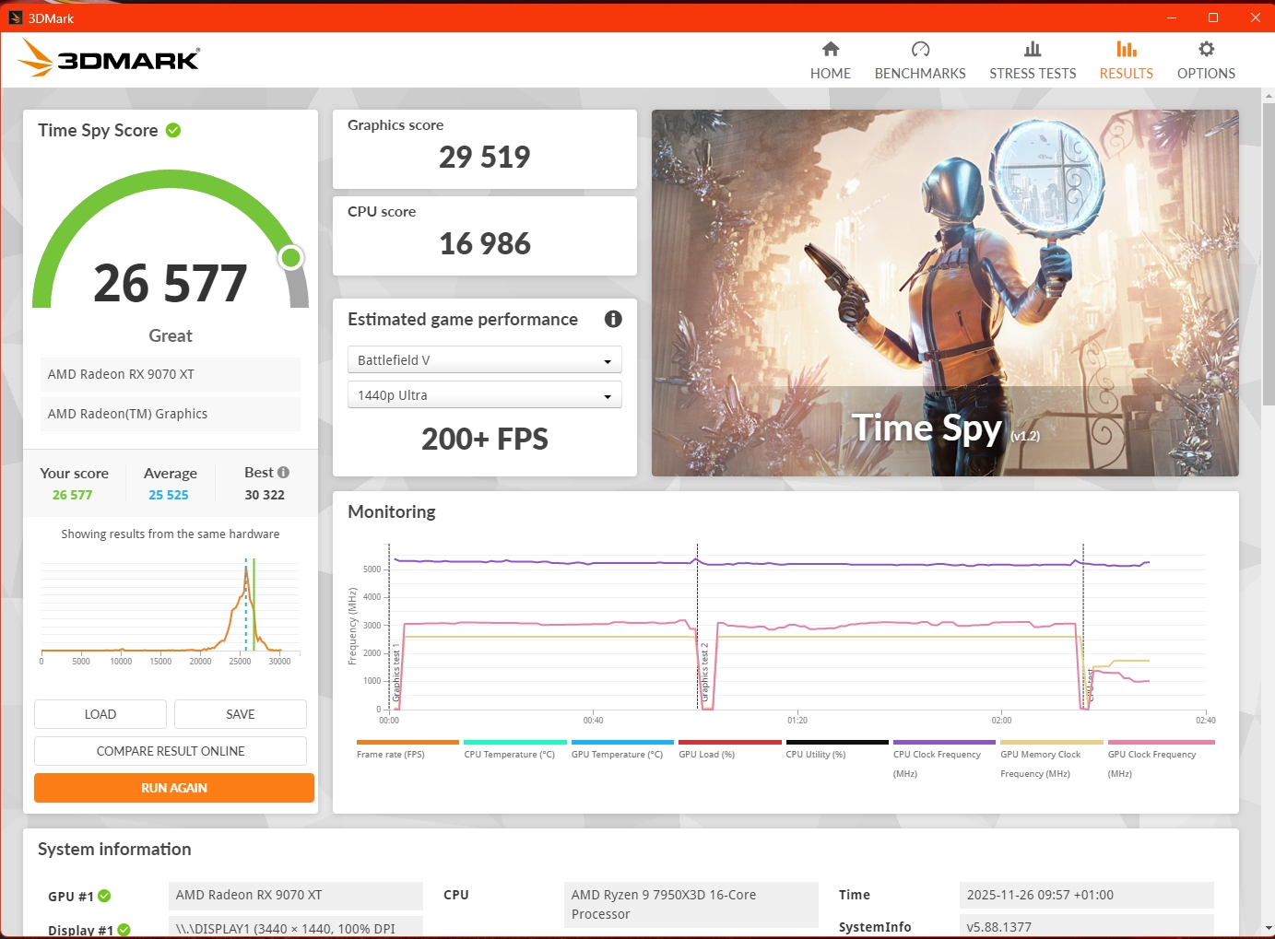
Task: Toggle the GPU Clock Frequency legend
Action: click(1161, 742)
